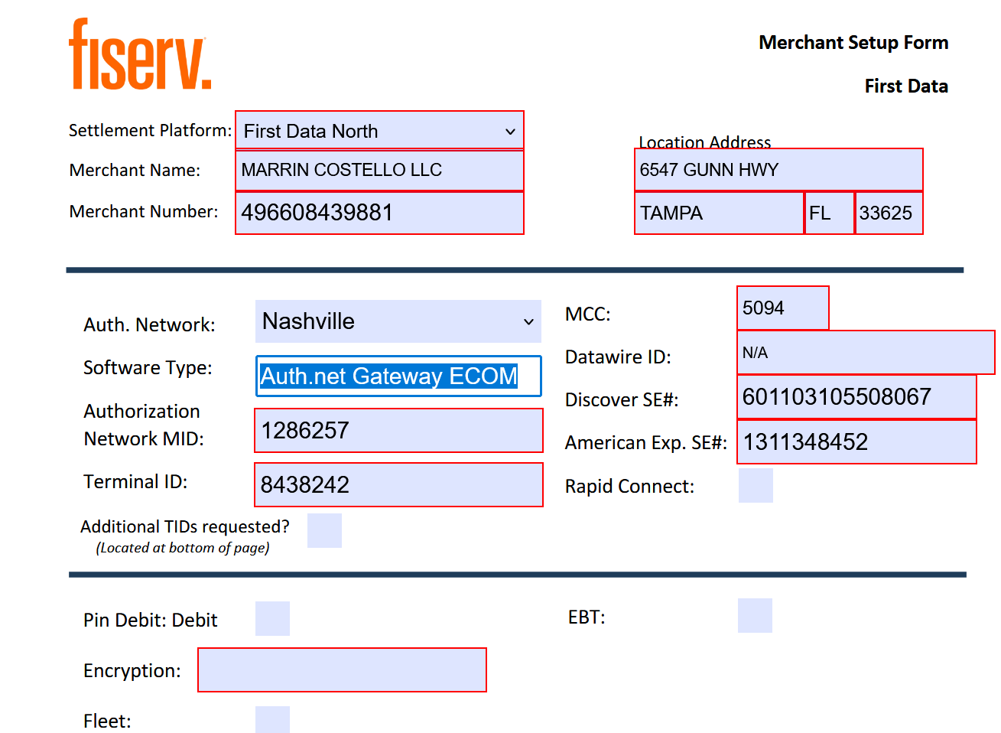Click the city field containing TAMPA
The height and width of the screenshot is (733, 1001).
pyautogui.click(x=719, y=213)
